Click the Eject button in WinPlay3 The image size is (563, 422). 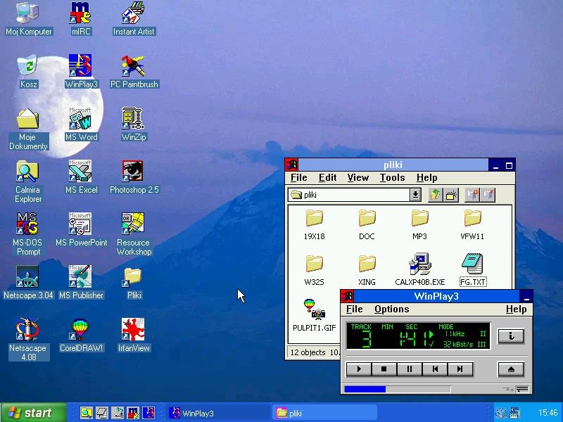click(511, 369)
